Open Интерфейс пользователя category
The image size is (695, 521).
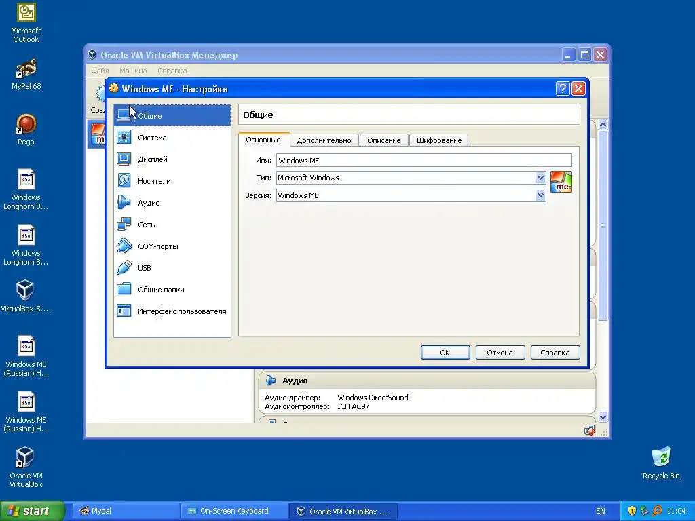172,311
